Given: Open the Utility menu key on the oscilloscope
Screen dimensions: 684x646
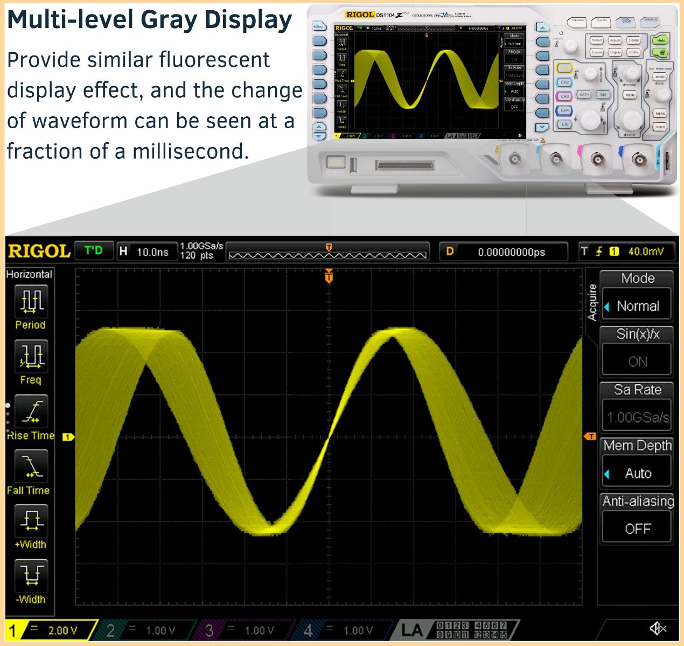Looking at the screenshot, I should tap(633, 53).
